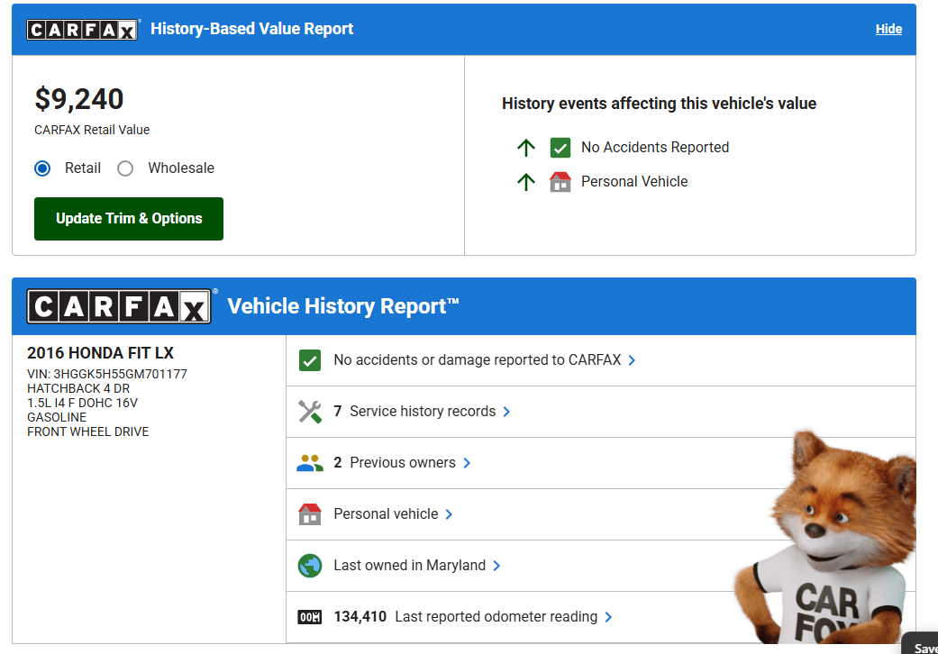This screenshot has height=654, width=938.
Task: Hide the History-Based Value Report
Action: [888, 29]
